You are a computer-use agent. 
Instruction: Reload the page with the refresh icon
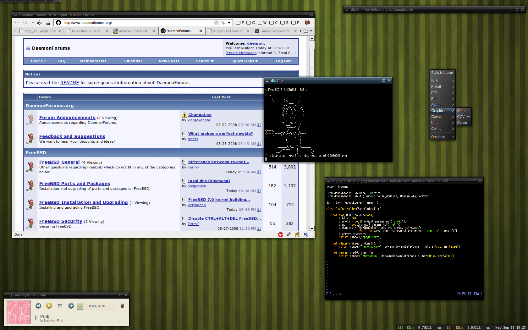39,23
